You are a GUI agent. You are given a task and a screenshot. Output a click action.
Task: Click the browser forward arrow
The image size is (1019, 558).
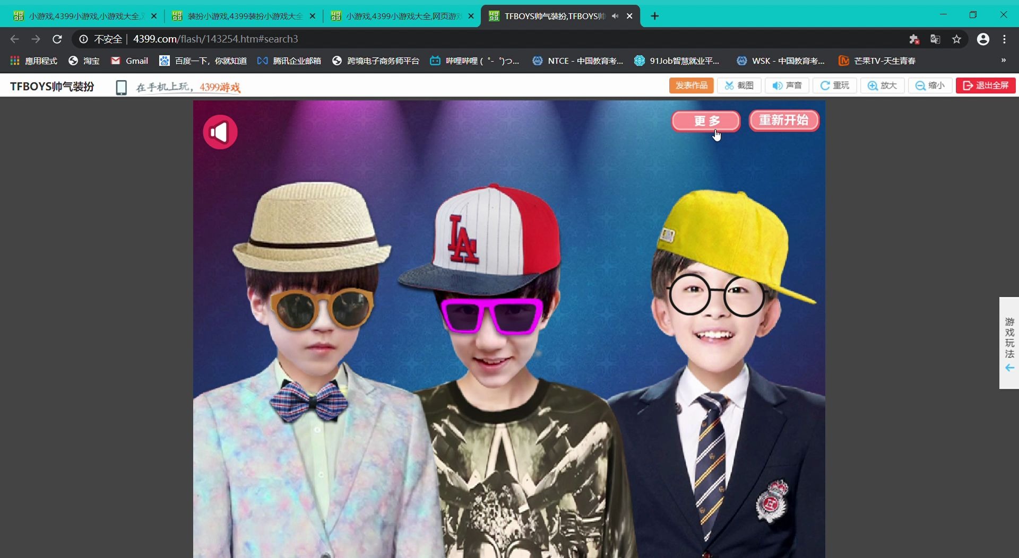click(x=36, y=39)
